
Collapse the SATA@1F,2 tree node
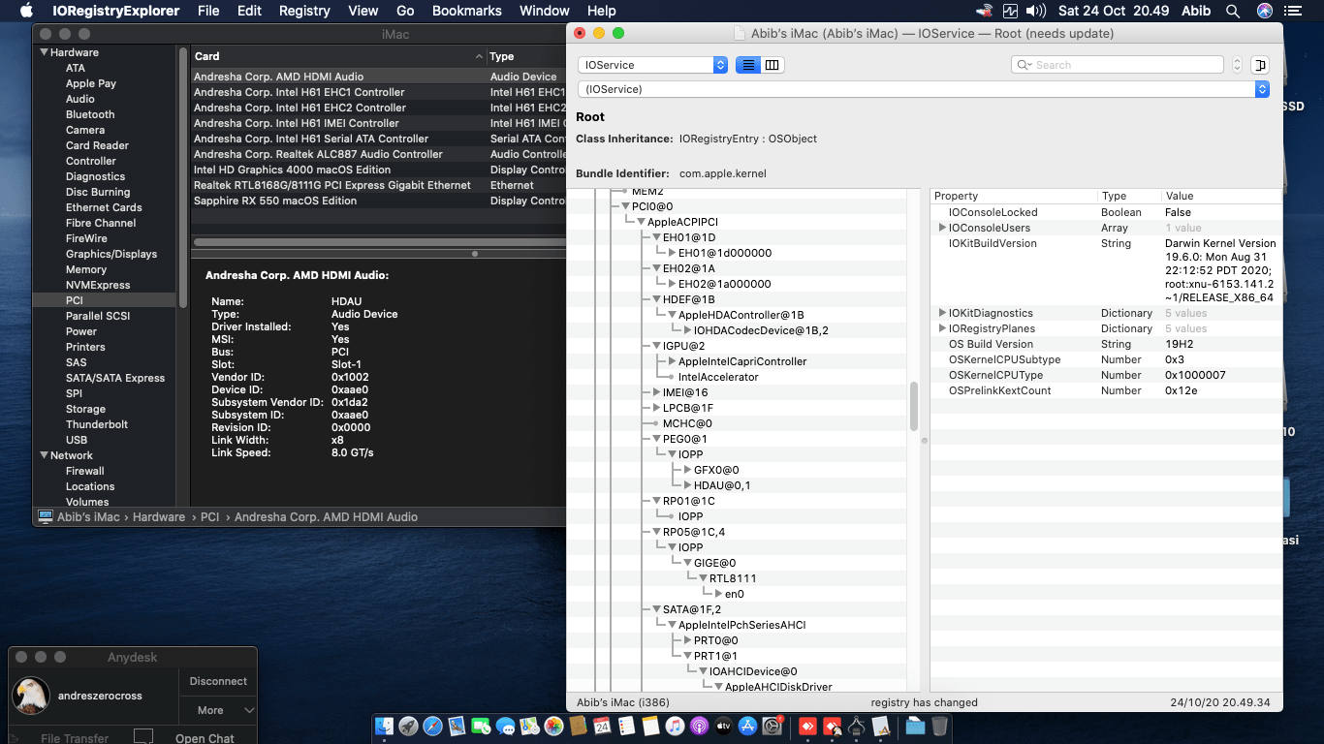pos(655,608)
